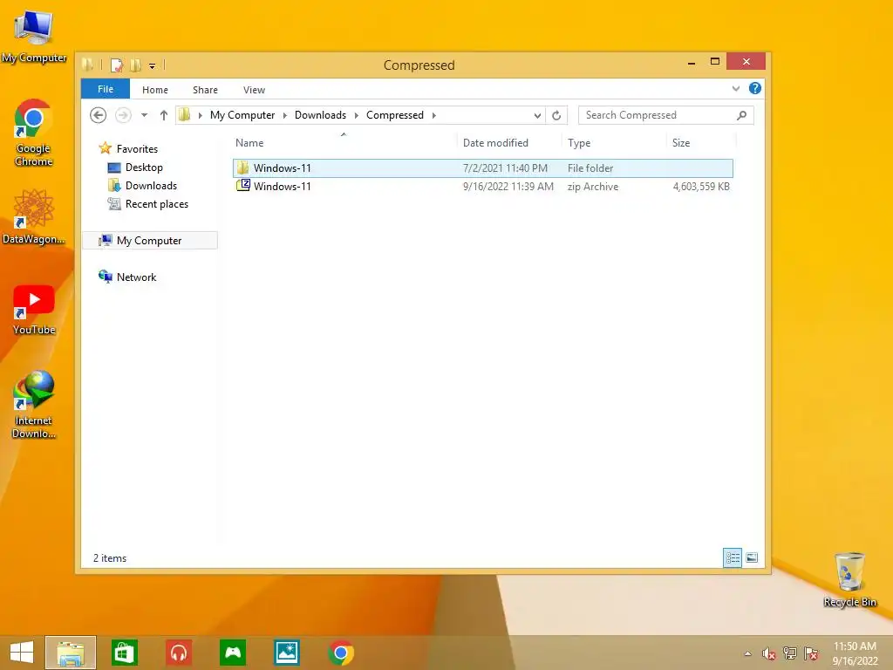Switch to details view layout
The image size is (893, 670).
(733, 557)
